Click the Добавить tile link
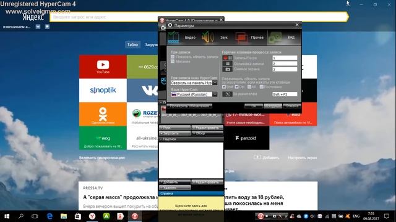Screen dimensions: 396x222 pos(267,158)
